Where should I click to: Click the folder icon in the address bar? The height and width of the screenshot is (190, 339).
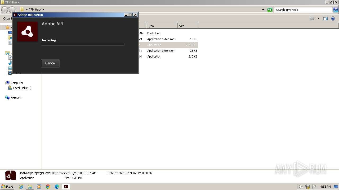(x=22, y=9)
